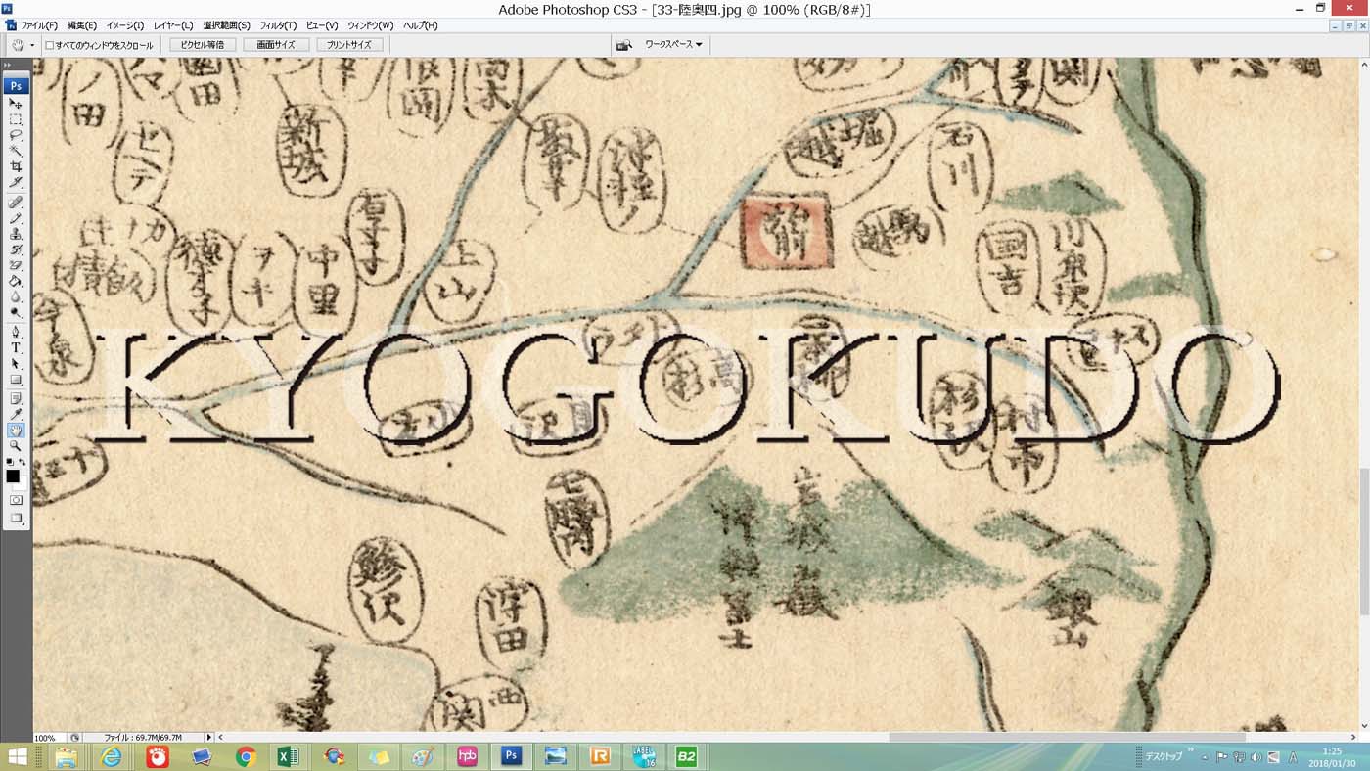The height and width of the screenshot is (771, 1370).
Task: Click the black foreground color swatch
Action: [x=13, y=476]
